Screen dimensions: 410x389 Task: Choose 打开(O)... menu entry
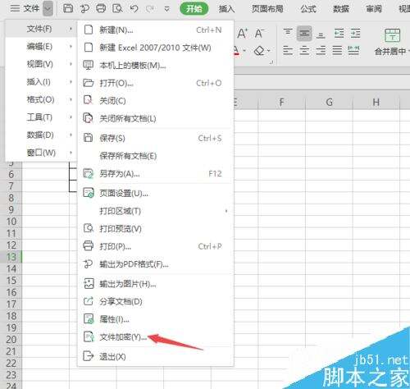point(156,83)
